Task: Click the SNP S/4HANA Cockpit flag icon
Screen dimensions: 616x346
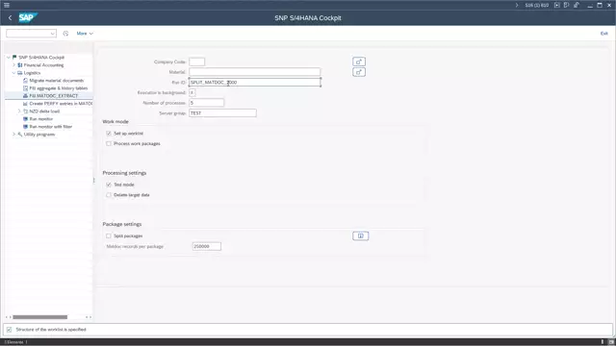Action: 14,58
